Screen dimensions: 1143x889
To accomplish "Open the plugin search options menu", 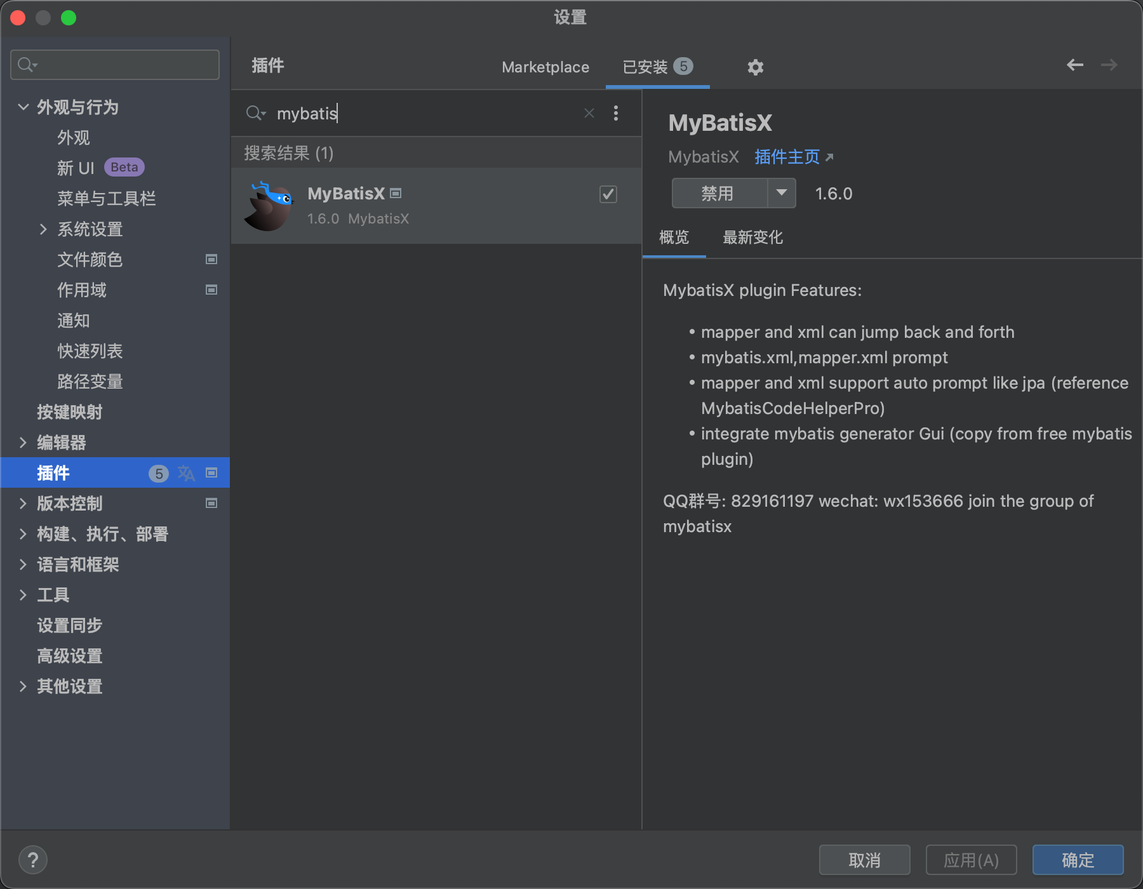I will pyautogui.click(x=615, y=113).
